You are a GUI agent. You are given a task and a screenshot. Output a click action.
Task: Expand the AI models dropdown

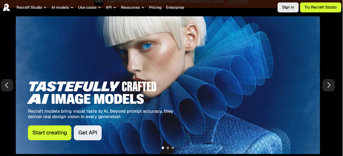point(62,7)
